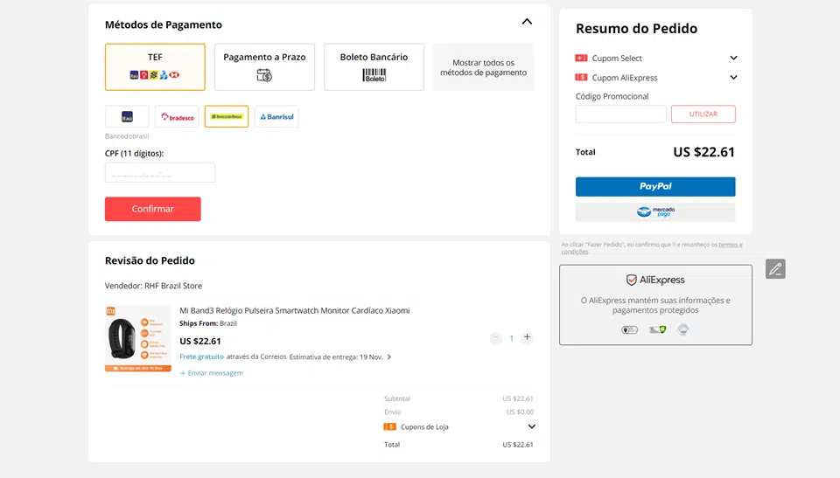The width and height of the screenshot is (840, 478).
Task: Expand the Cupom Select dropdown
Action: (x=733, y=58)
